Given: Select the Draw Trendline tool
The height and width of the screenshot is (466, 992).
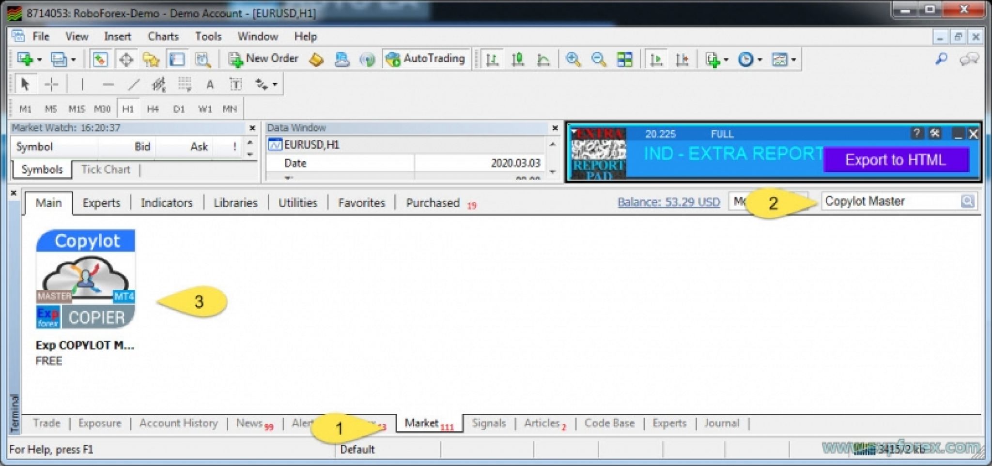Looking at the screenshot, I should click(134, 85).
